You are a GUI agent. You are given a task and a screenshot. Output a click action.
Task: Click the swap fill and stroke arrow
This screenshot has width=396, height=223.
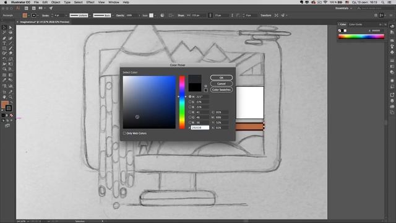point(11,102)
